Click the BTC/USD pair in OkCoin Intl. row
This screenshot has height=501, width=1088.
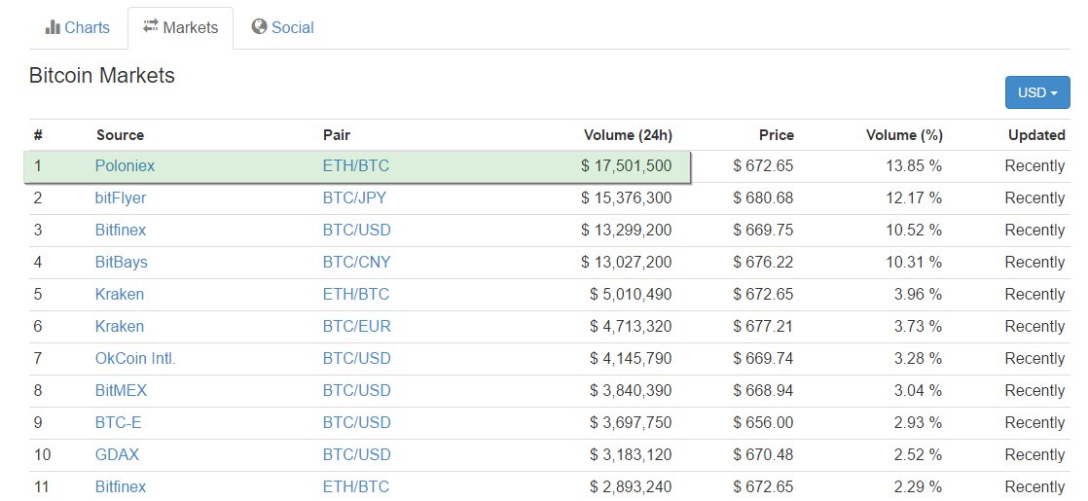[x=356, y=358]
